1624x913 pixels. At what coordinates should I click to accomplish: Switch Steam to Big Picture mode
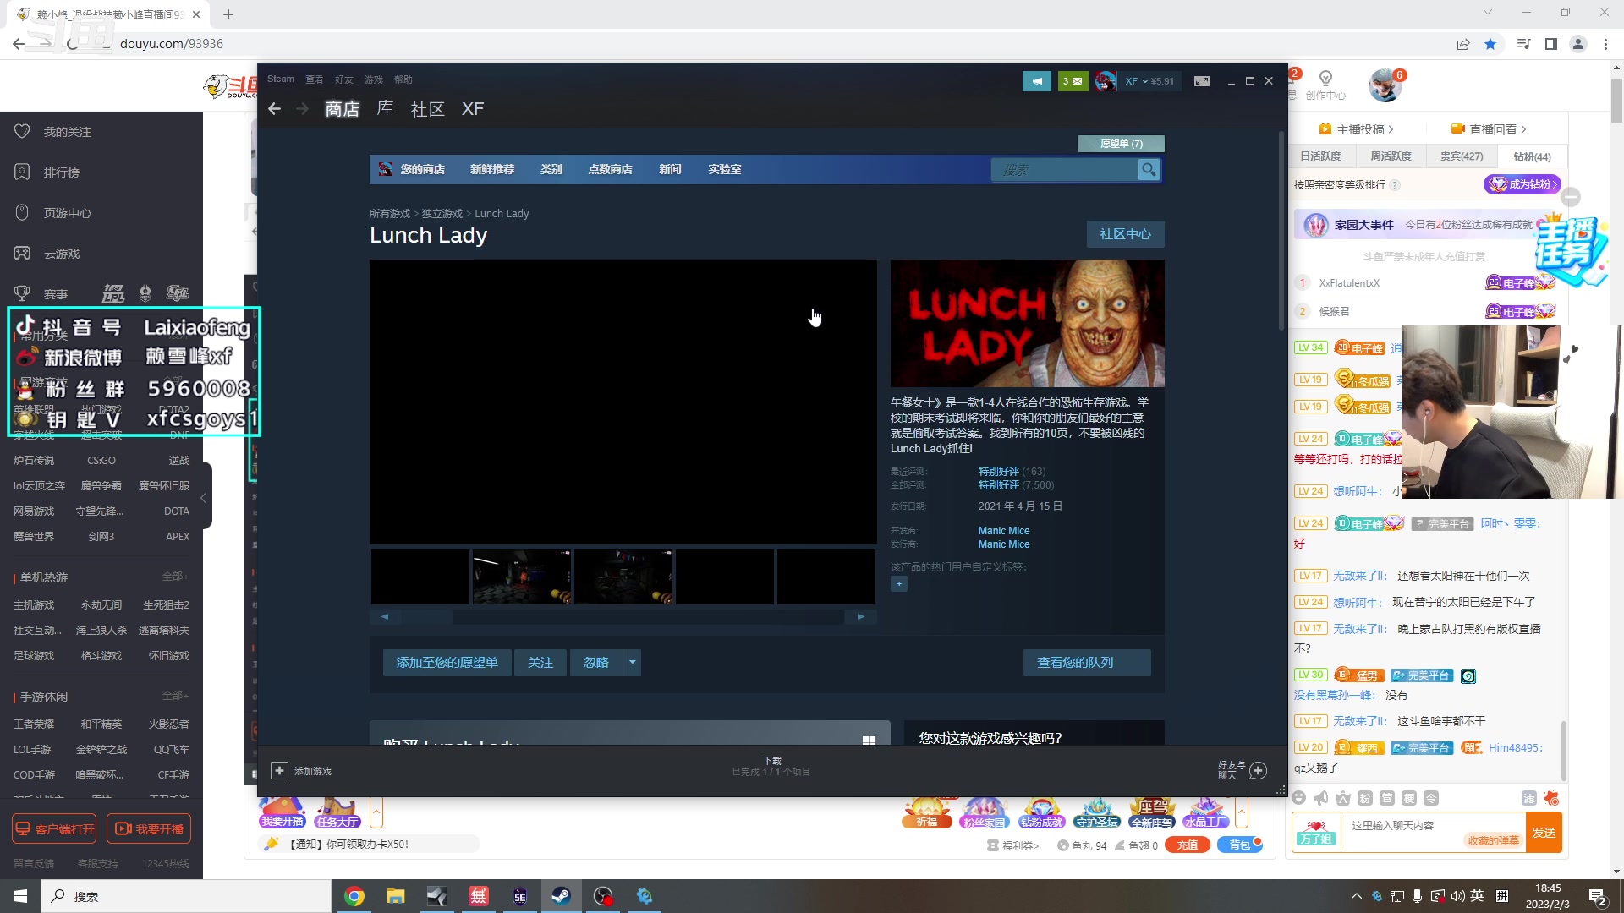pos(1202,81)
